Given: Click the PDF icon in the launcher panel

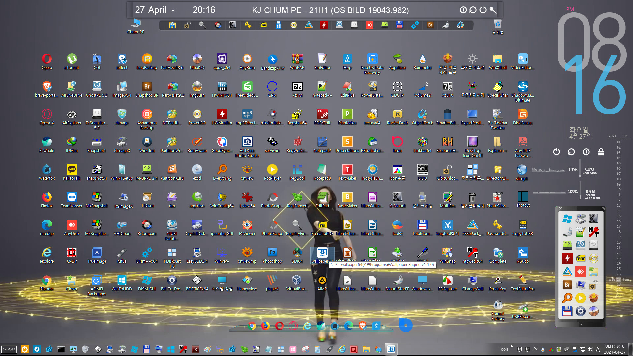Looking at the screenshot, I should (580, 258).
